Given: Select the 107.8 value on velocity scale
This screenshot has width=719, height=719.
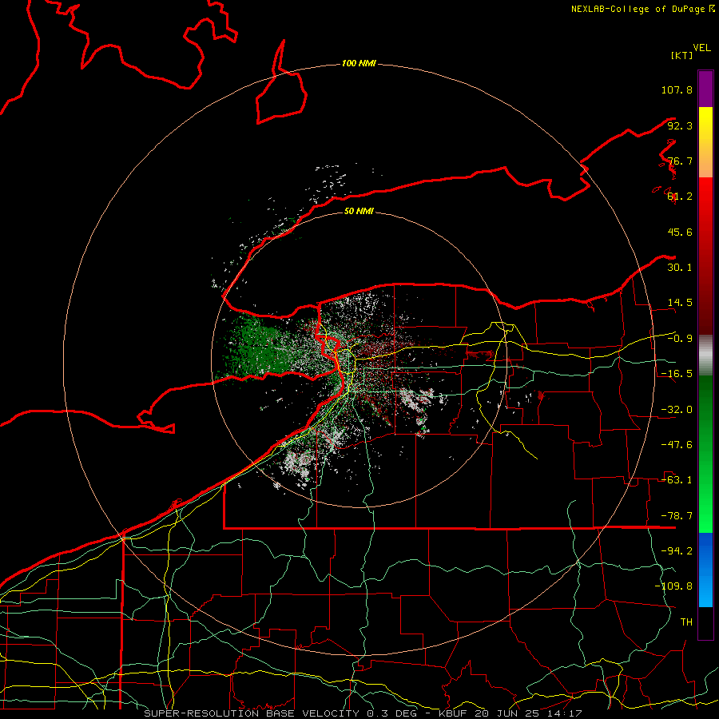Looking at the screenshot, I should pyautogui.click(x=677, y=89).
